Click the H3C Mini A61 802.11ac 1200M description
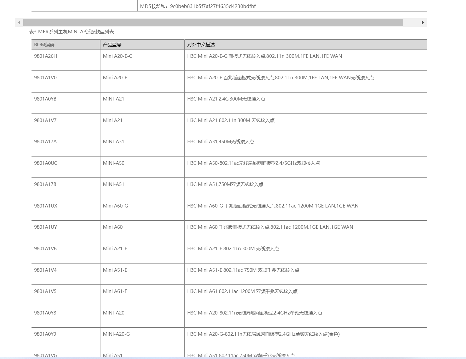The image size is (466, 359). coord(242,291)
